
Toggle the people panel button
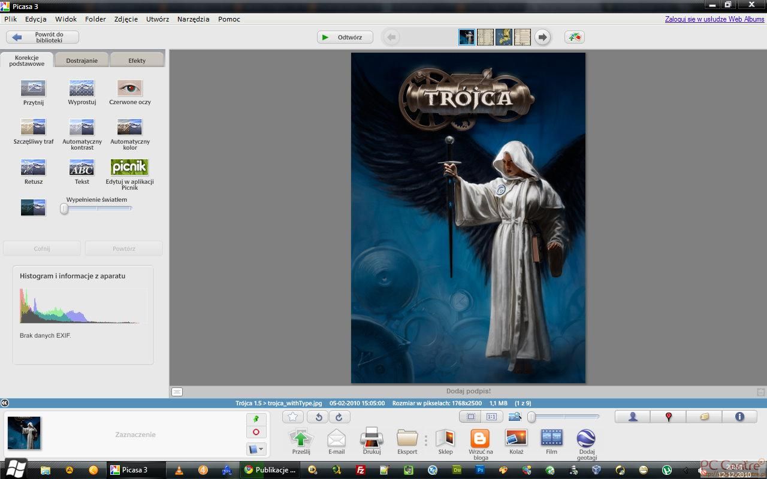pyautogui.click(x=633, y=417)
